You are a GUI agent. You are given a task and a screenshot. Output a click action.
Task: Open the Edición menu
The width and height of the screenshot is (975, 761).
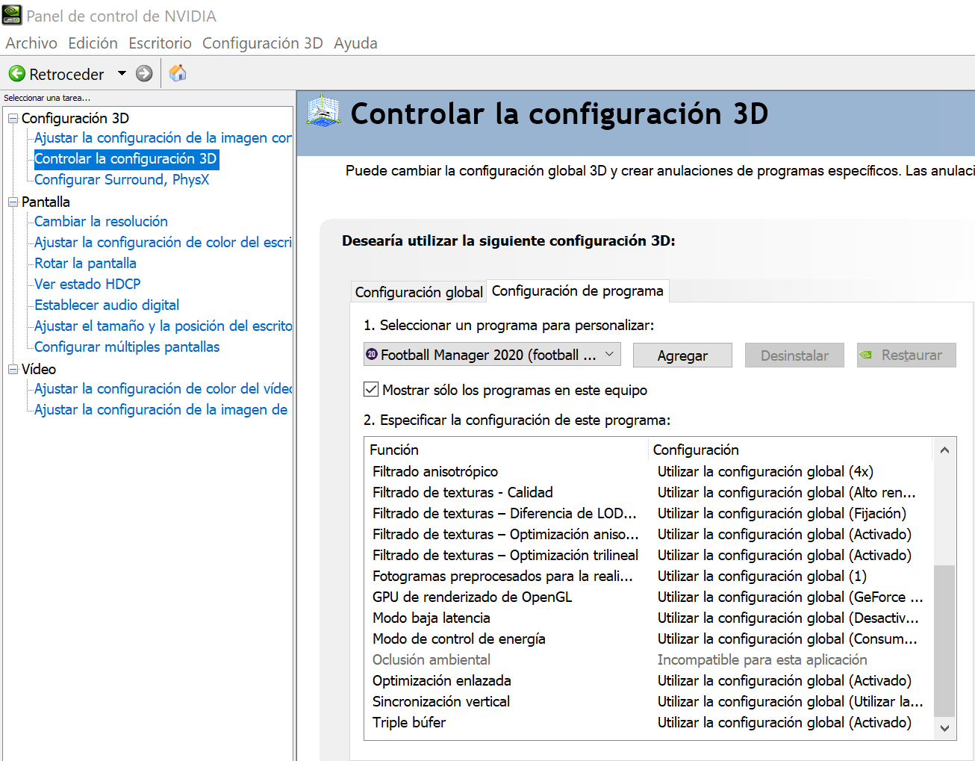point(93,43)
